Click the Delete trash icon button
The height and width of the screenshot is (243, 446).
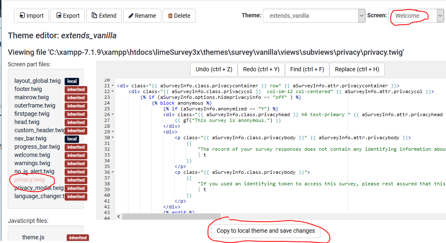pos(170,16)
